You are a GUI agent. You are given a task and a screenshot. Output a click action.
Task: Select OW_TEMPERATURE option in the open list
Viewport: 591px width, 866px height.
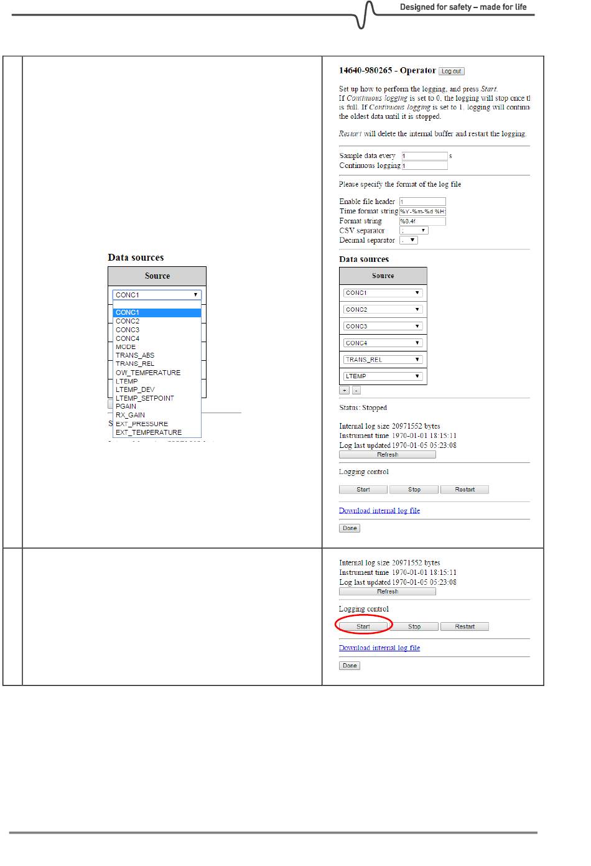click(157, 373)
